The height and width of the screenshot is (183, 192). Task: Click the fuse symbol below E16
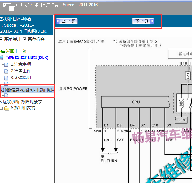coord(188,76)
